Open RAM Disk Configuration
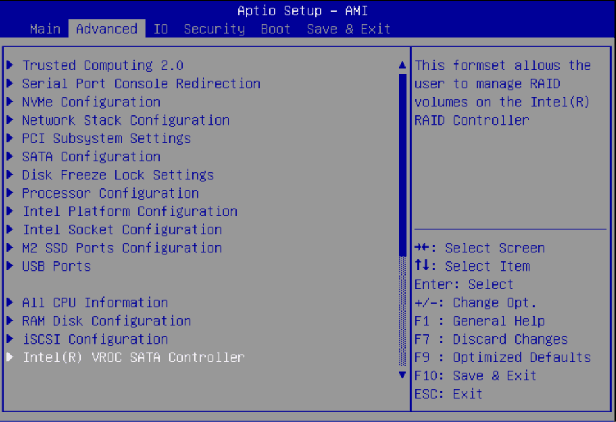Screen dimensions: 616x422 (106, 321)
